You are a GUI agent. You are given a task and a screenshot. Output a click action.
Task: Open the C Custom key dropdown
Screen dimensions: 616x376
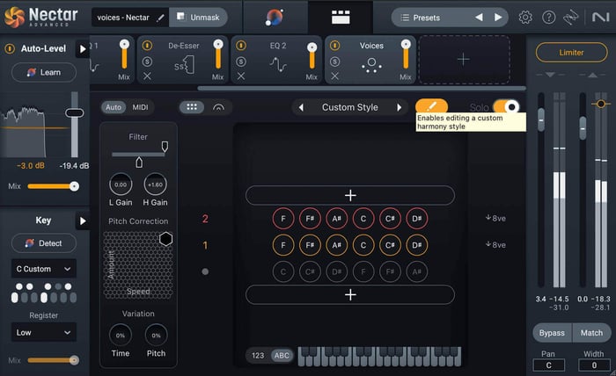coord(44,269)
